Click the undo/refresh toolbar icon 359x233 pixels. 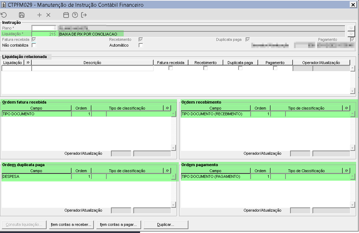[4, 15]
